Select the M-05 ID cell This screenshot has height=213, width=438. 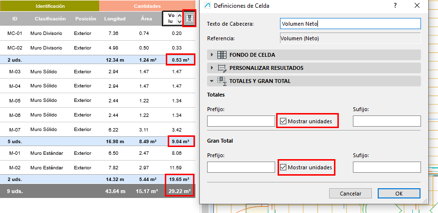click(x=15, y=100)
